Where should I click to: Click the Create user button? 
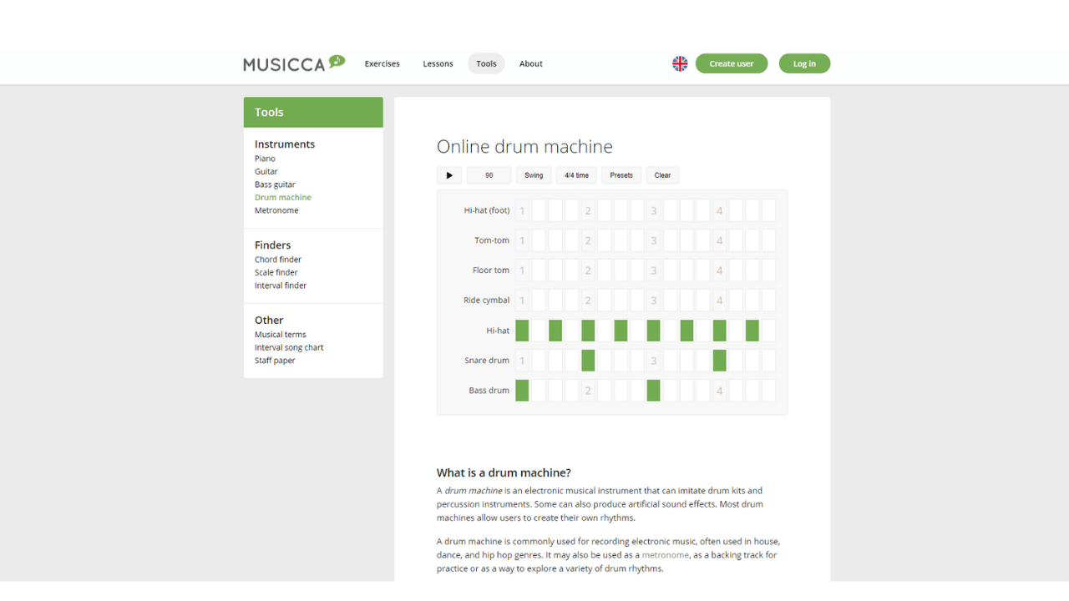coord(731,63)
